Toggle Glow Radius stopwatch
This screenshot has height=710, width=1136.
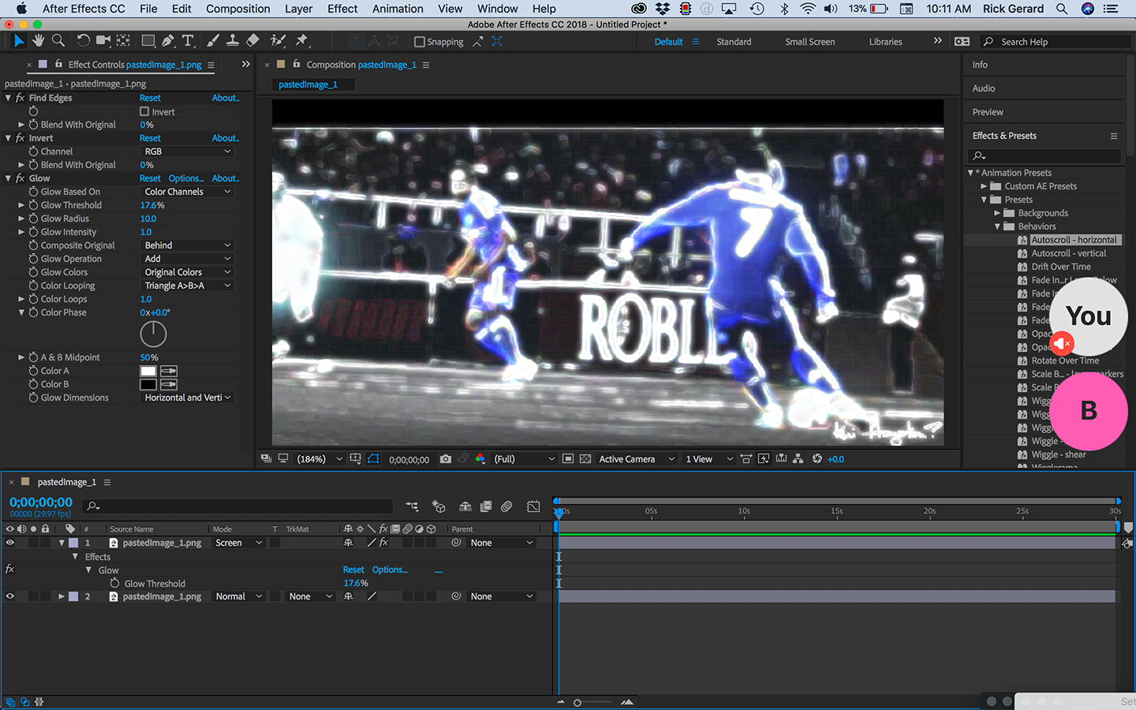click(x=34, y=219)
